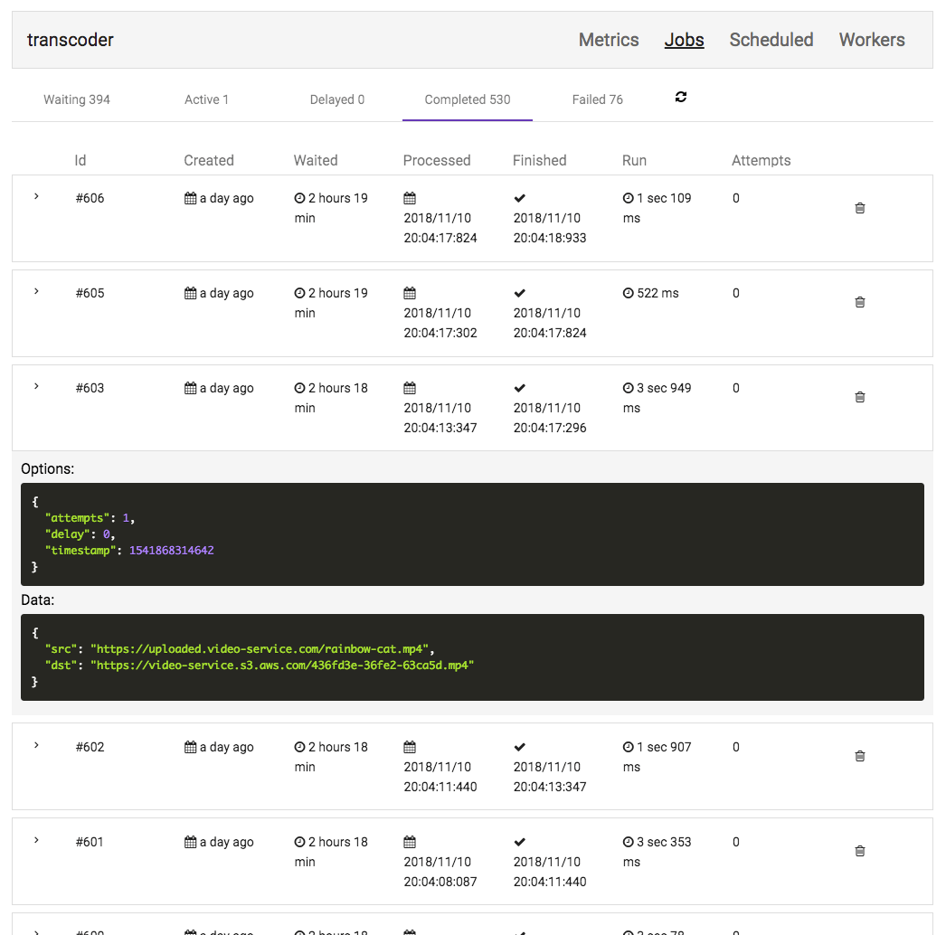The image size is (946, 935).
Task: Switch to Waiting 394 tab
Action: [x=77, y=99]
